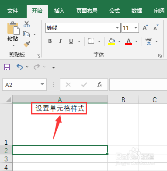167x171 pixels.
Task: Apply red font color
Action: [129, 41]
